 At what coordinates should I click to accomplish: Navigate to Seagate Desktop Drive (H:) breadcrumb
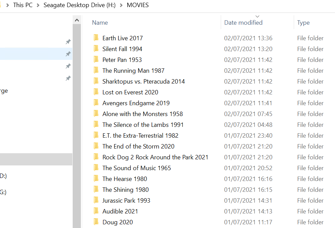pos(79,5)
